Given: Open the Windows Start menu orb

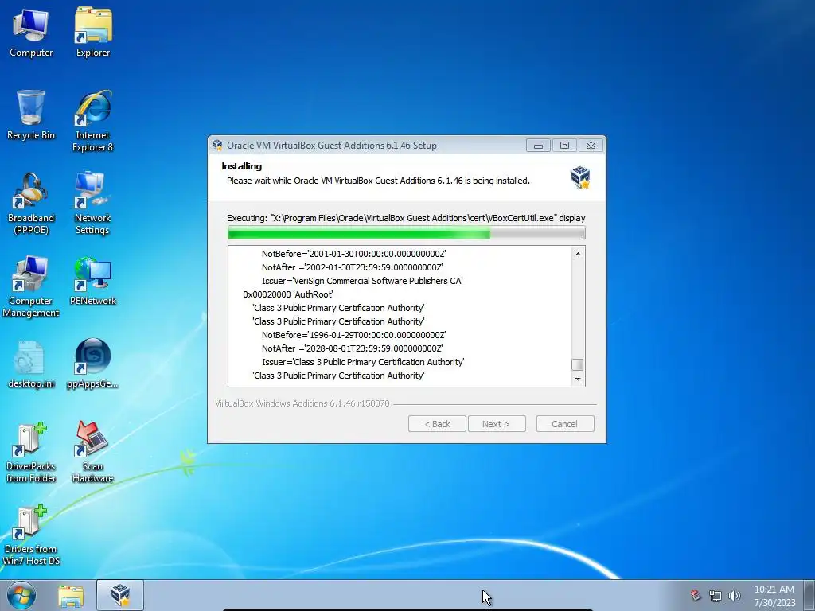Looking at the screenshot, I should click(x=21, y=595).
